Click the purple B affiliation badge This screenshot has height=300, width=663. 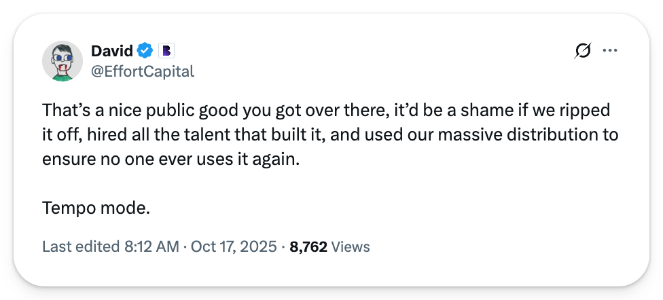pyautogui.click(x=167, y=51)
